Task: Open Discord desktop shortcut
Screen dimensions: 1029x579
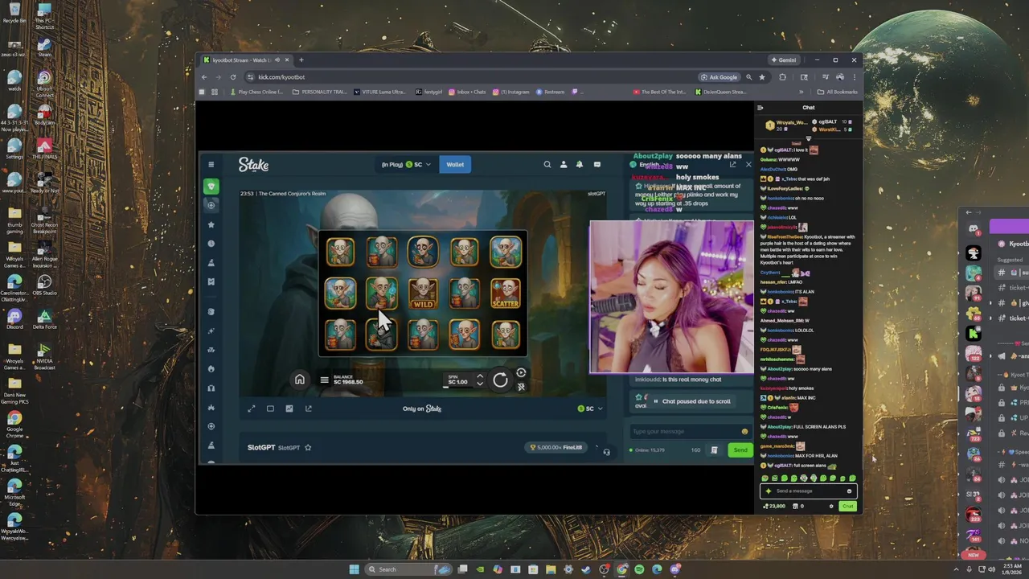Action: (14, 318)
